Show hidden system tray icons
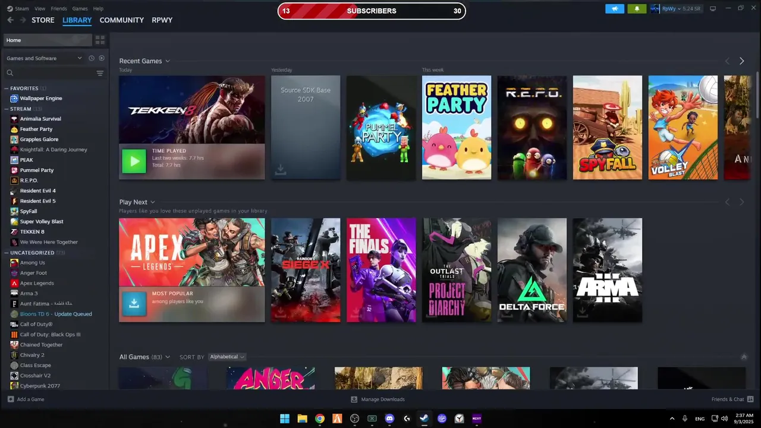The width and height of the screenshot is (761, 428). (672, 418)
